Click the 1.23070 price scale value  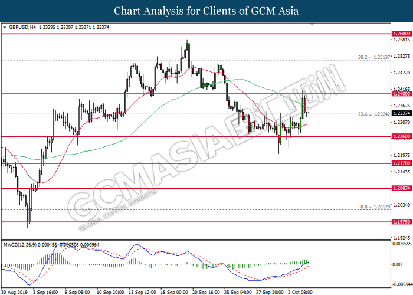[402, 122]
